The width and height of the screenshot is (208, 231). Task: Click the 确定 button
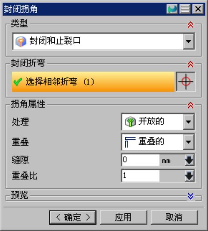click(x=73, y=218)
